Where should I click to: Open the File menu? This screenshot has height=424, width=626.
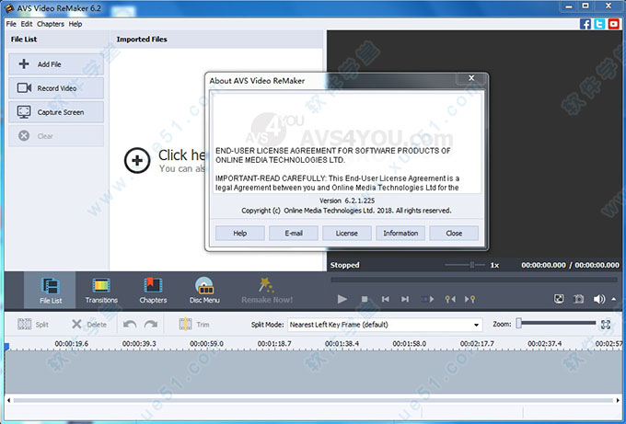pos(11,24)
